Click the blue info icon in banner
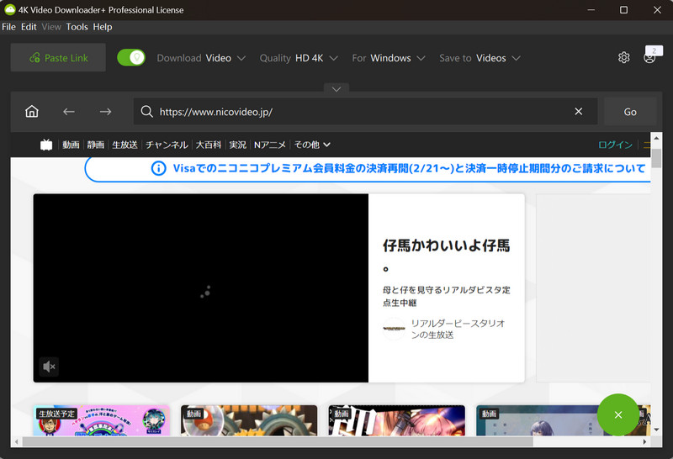Image resolution: width=673 pixels, height=459 pixels. [158, 168]
